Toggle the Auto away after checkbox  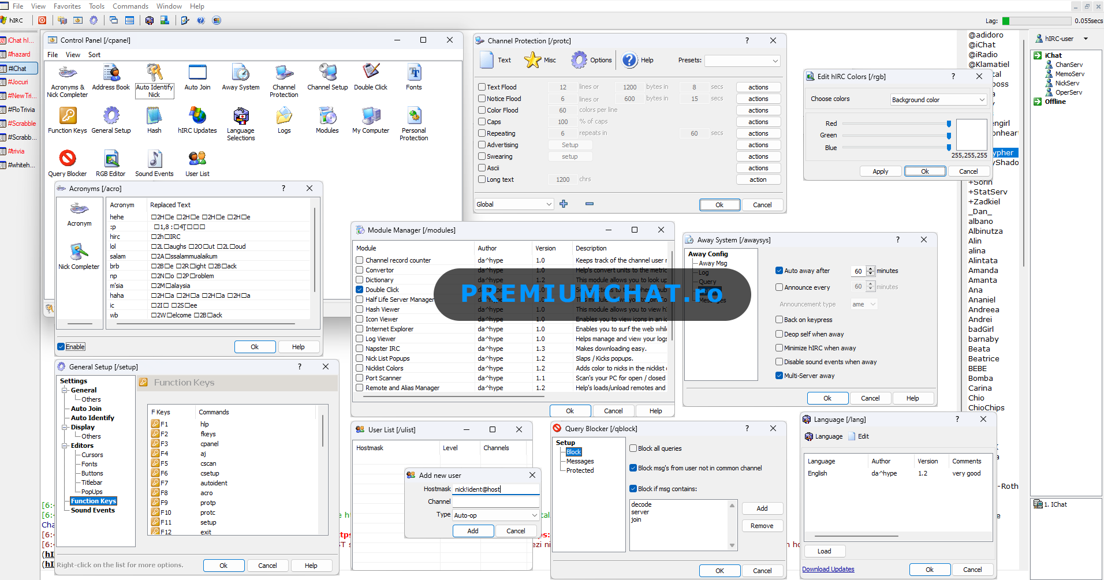click(779, 271)
